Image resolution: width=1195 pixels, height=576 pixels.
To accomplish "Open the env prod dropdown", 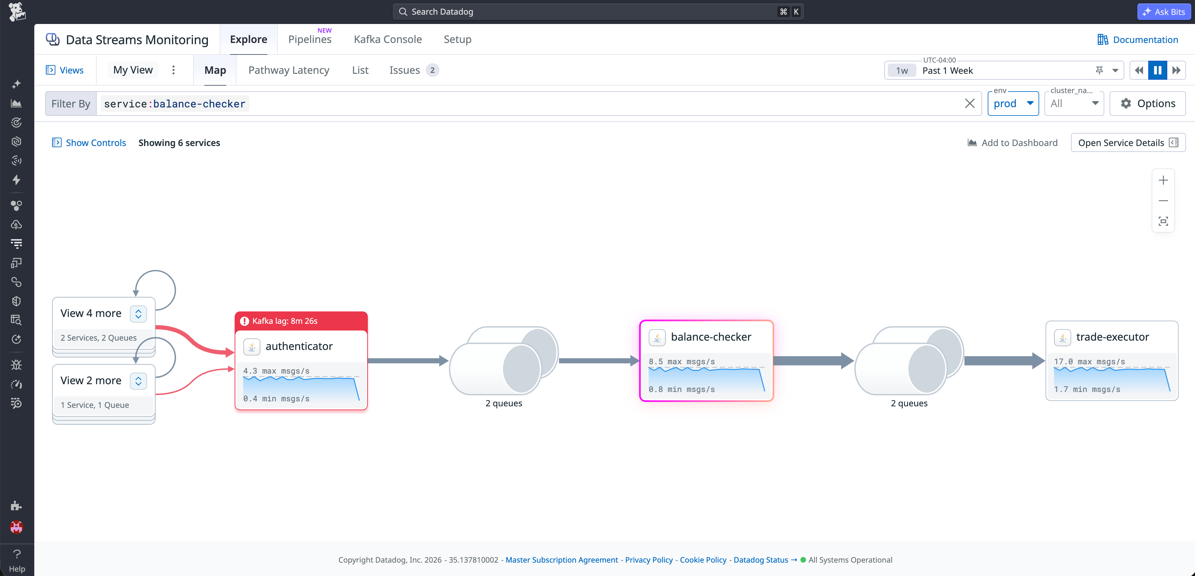I will pos(1013,103).
